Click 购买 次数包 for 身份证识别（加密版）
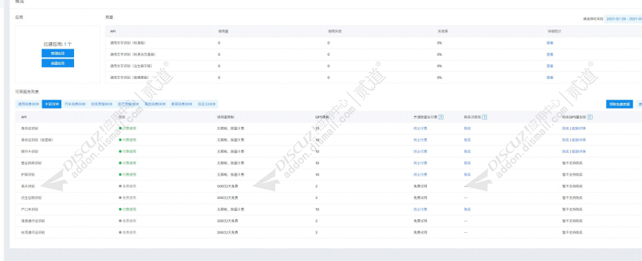This screenshot has width=642, height=261. (x=467, y=140)
